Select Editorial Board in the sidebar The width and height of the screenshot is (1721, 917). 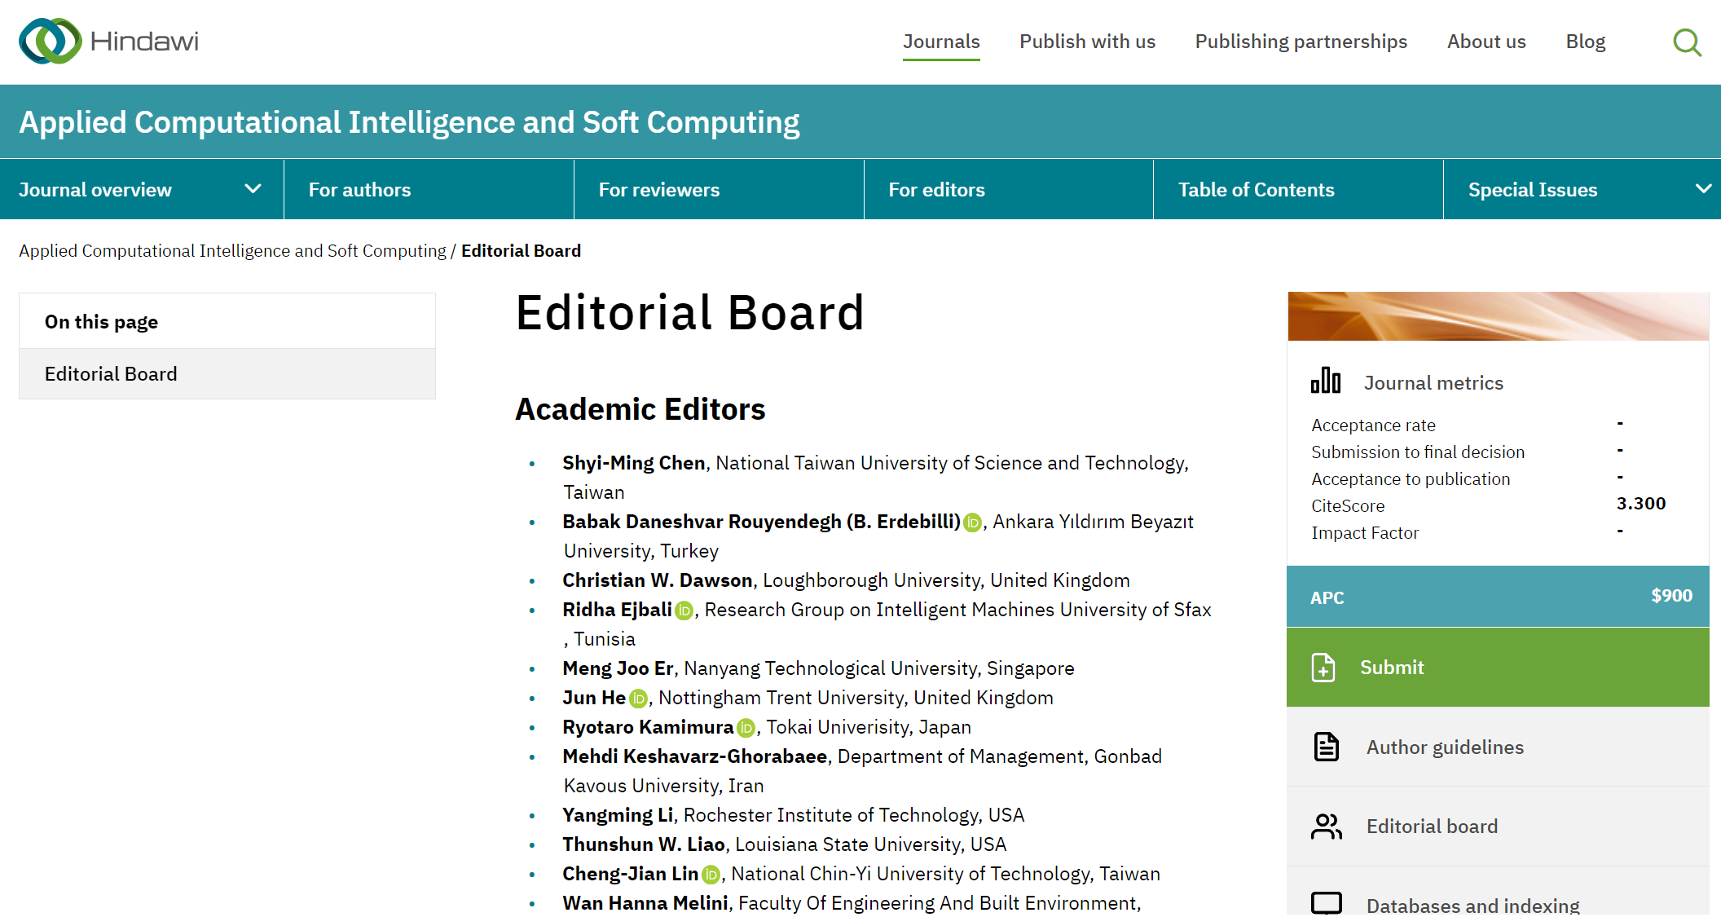[111, 373]
